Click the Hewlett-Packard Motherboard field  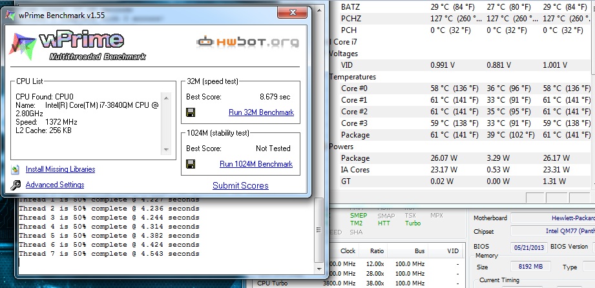tap(552, 218)
